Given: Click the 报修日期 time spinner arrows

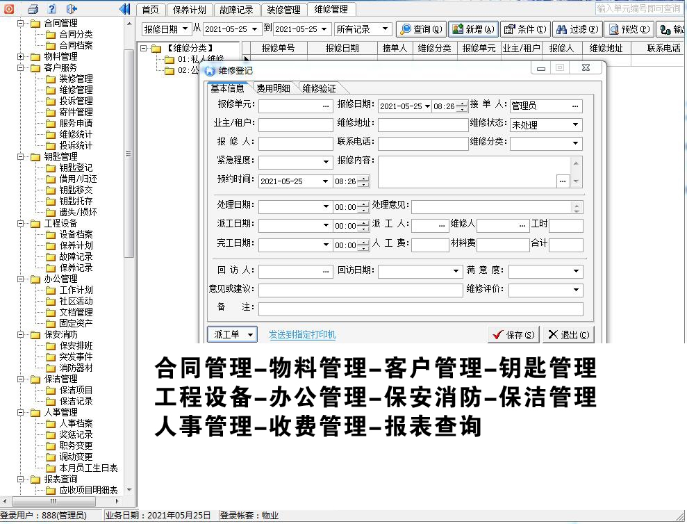Looking at the screenshot, I should pyautogui.click(x=462, y=107).
